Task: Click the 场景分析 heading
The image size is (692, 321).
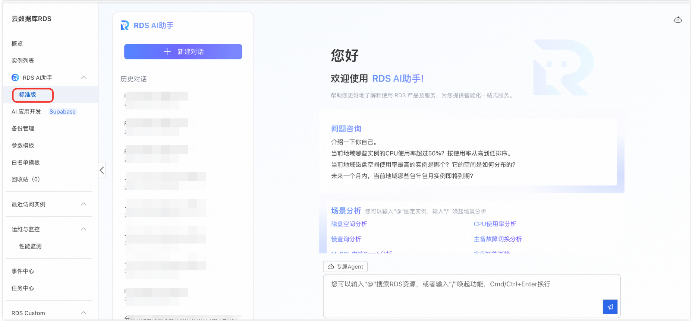Action: 346,211
